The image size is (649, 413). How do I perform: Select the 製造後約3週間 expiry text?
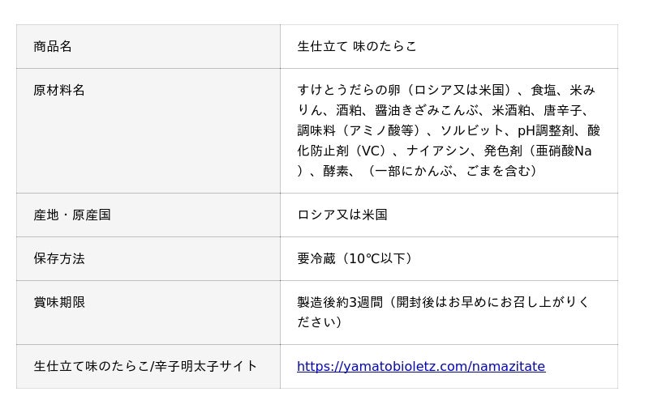tap(337, 303)
